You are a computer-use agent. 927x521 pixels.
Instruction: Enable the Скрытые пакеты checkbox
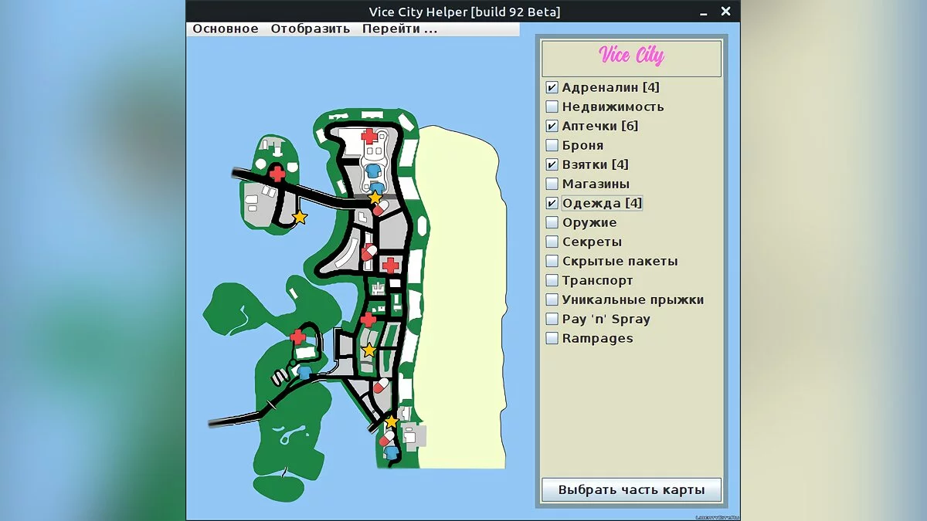click(552, 261)
